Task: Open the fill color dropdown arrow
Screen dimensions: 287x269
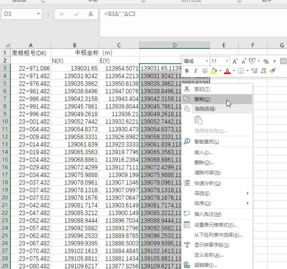Action: (x=220, y=71)
